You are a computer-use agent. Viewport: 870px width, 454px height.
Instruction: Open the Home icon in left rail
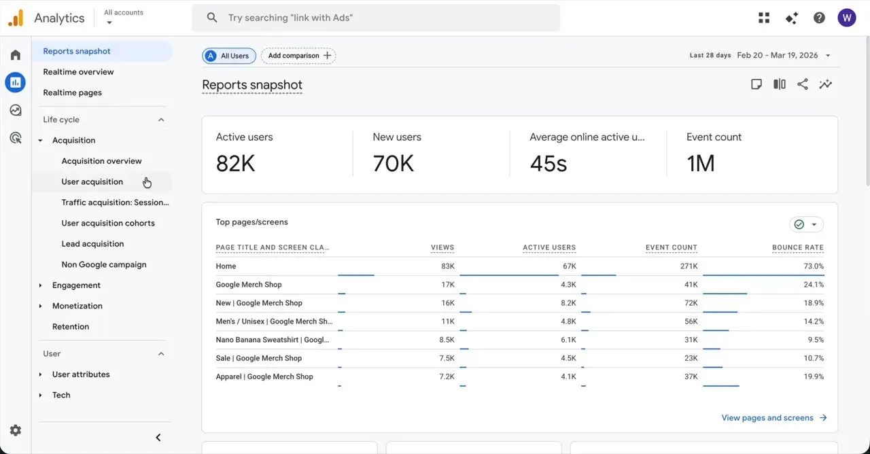[15, 55]
